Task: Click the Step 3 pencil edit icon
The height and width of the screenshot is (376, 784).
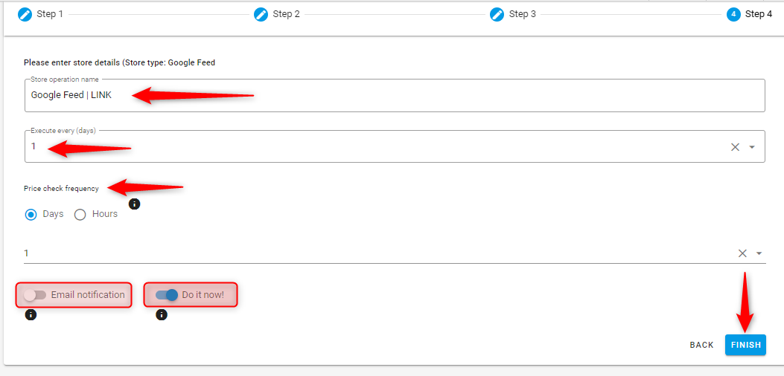Action: tap(497, 14)
